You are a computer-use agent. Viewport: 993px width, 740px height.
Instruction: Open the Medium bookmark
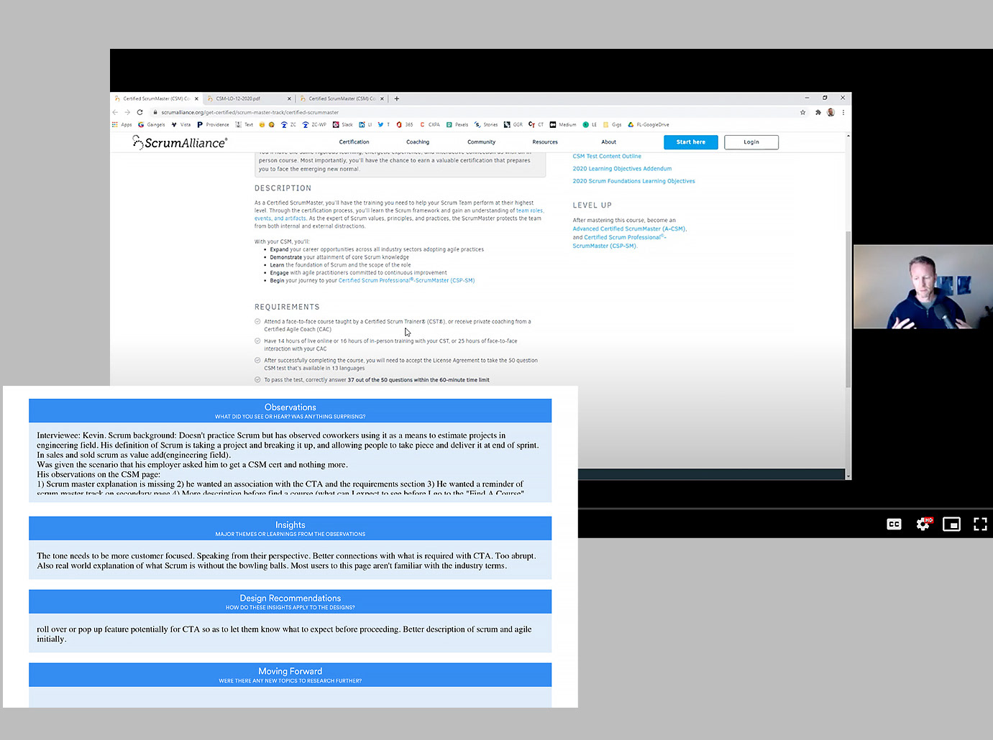click(563, 124)
